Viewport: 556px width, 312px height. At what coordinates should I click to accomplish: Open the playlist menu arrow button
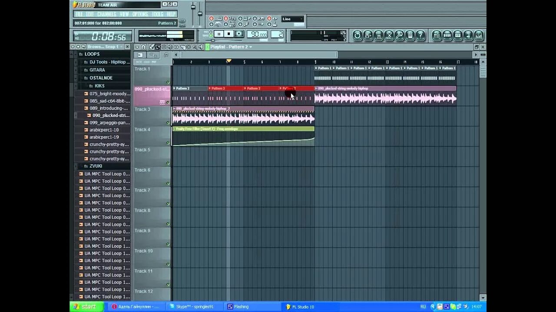click(137, 47)
